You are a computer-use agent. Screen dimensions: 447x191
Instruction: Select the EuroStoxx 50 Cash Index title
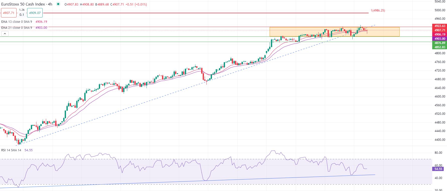pos(23,4)
